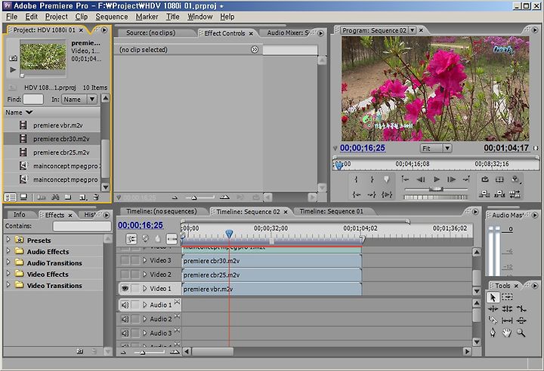Set In point in Program monitor
Screen dimensions: 544x371
(x=357, y=179)
